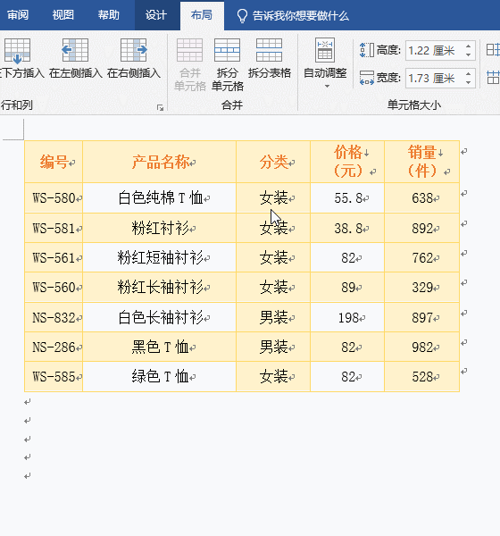Open the View (视图) tab

coord(62,15)
